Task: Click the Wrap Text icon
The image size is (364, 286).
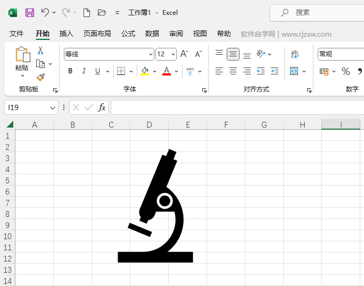Action: [x=295, y=54]
